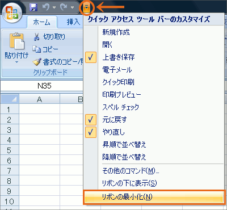The width and height of the screenshot is (227, 210).
Task: Click the name box showing N35
Action: click(x=41, y=86)
